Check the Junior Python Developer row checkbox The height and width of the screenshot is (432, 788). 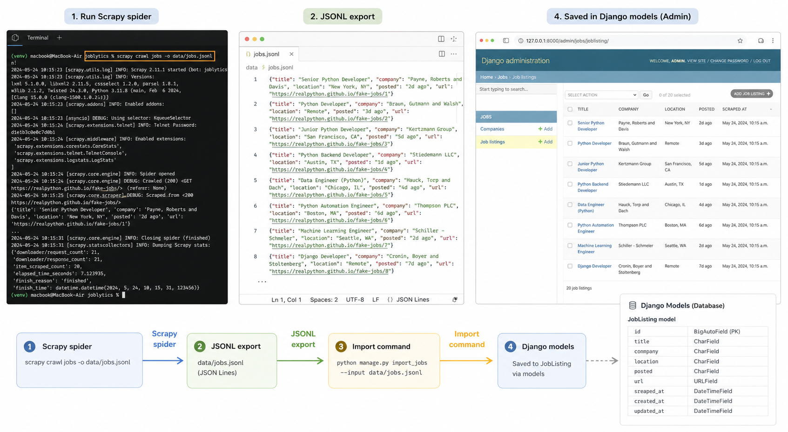pyautogui.click(x=570, y=164)
